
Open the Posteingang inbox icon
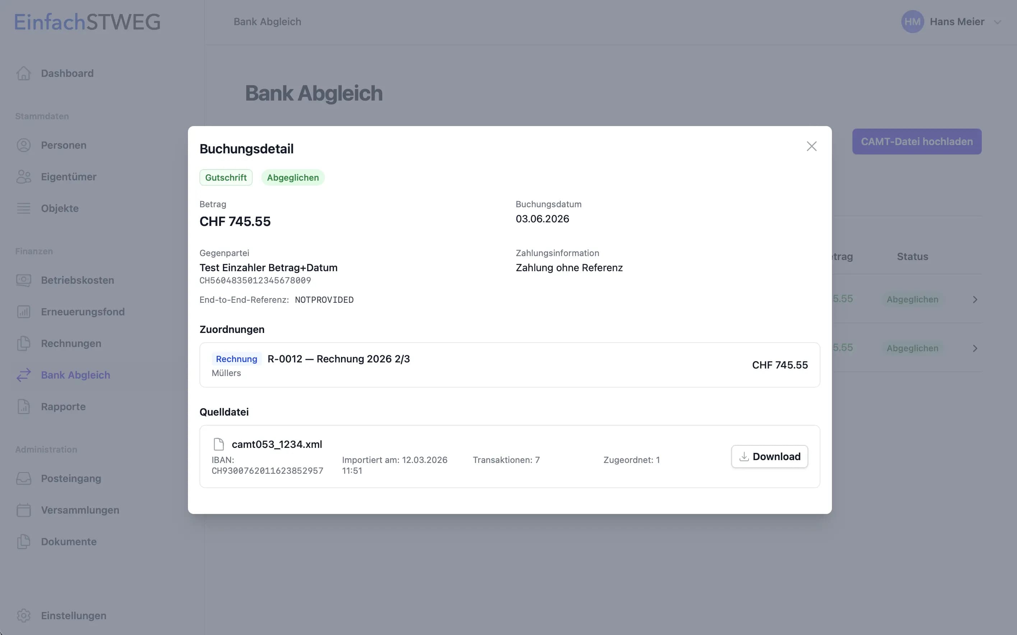(24, 478)
